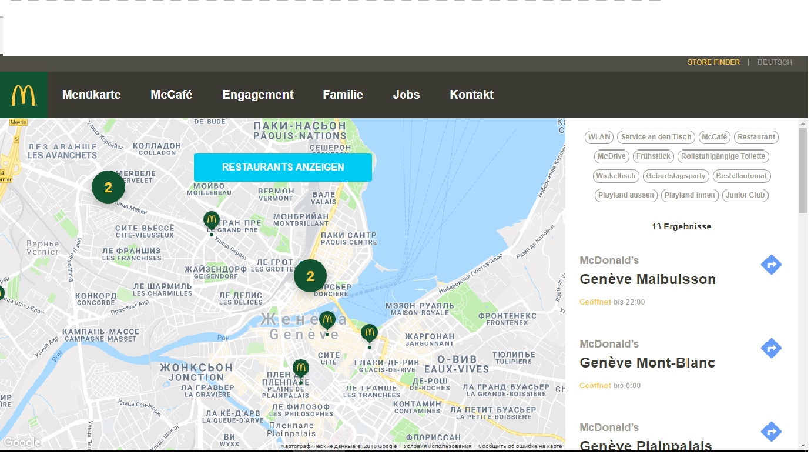Enable the Rollstuhlgängige Toilette filter
The width and height of the screenshot is (811, 461).
click(x=723, y=156)
